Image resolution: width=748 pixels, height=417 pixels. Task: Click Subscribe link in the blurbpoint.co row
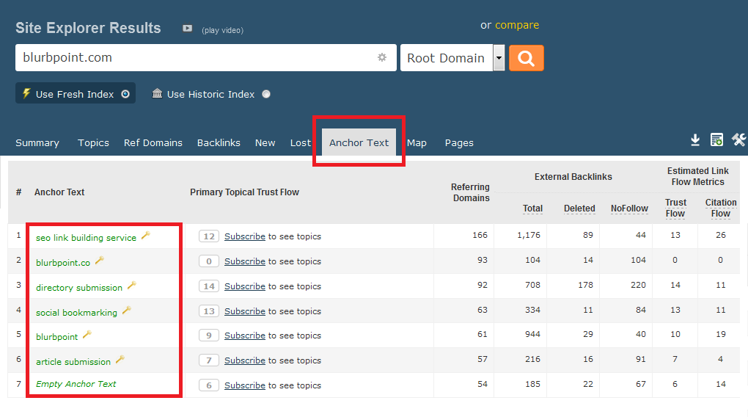(244, 261)
